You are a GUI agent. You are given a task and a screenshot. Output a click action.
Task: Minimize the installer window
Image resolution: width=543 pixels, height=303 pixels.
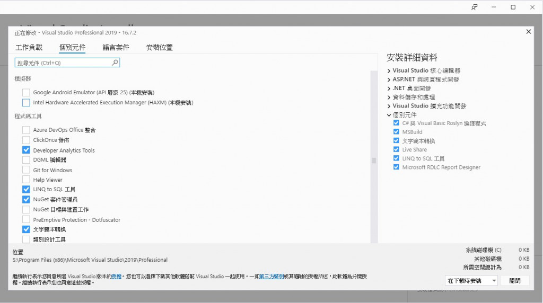coord(494,7)
